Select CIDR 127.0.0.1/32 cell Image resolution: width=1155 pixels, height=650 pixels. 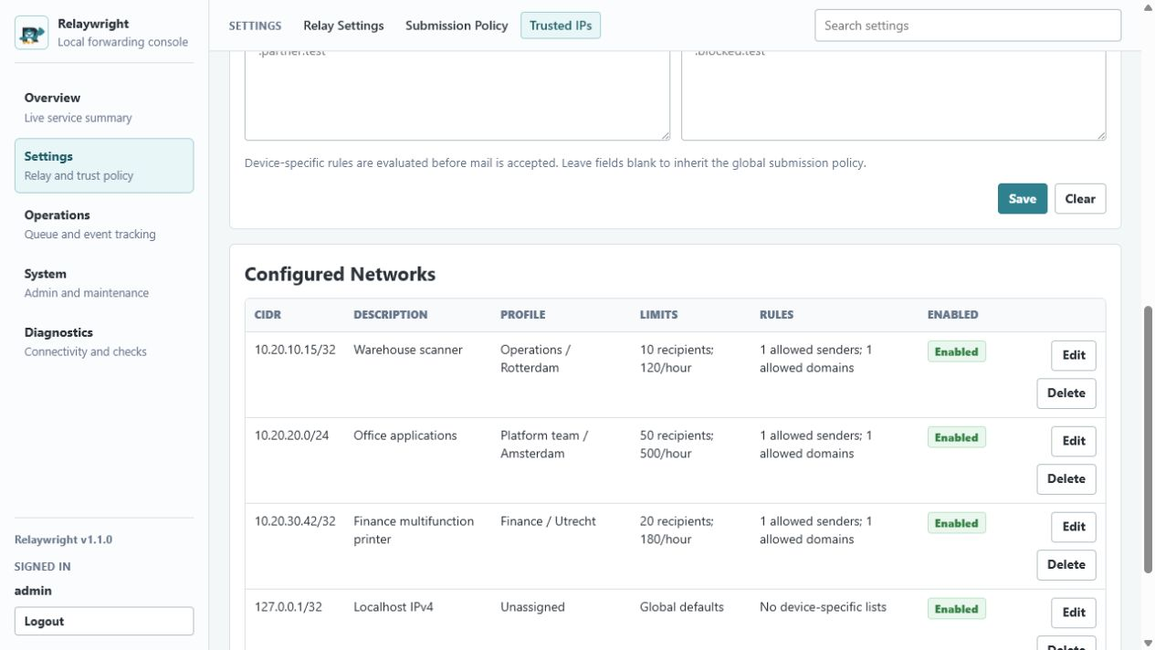point(289,607)
